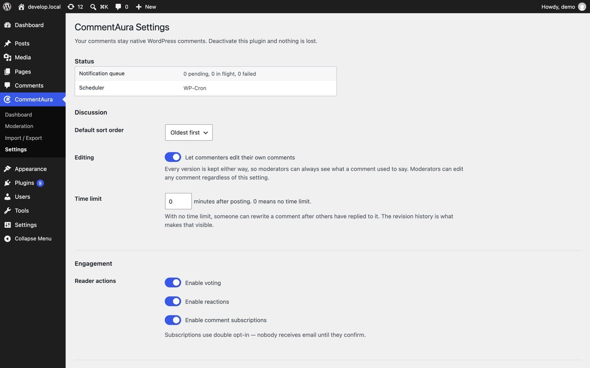The width and height of the screenshot is (590, 368).
Task: Click the Enable comment subscriptions label text
Action: 226,320
